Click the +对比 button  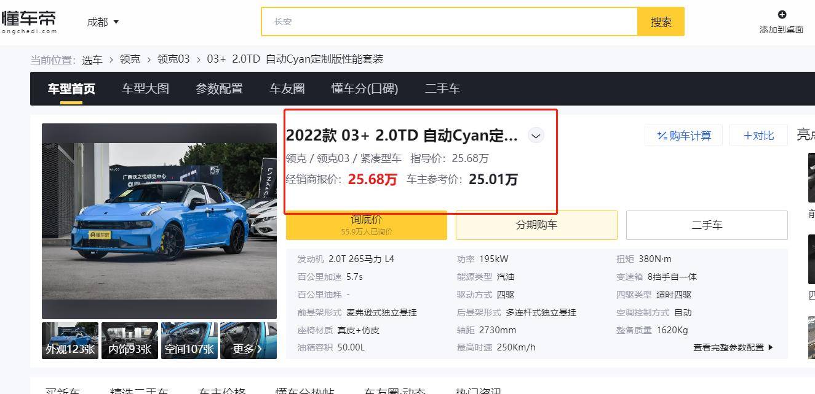tap(758, 136)
